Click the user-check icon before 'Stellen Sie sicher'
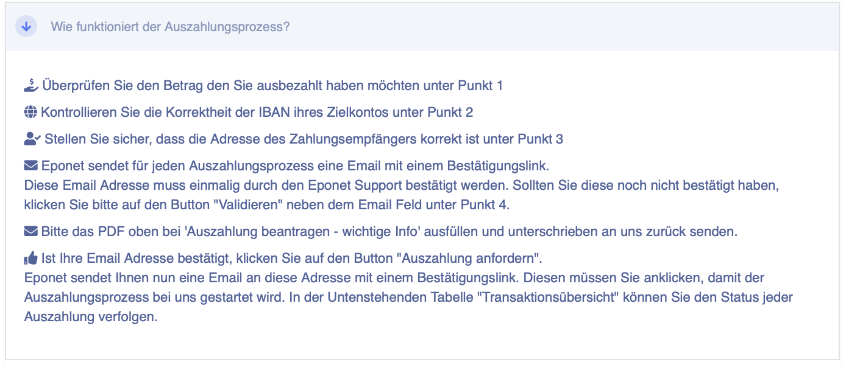846x365 pixels. click(32, 139)
